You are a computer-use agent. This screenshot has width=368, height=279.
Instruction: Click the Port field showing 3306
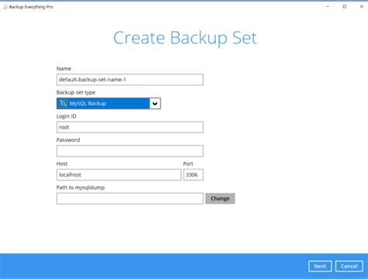coord(193,174)
